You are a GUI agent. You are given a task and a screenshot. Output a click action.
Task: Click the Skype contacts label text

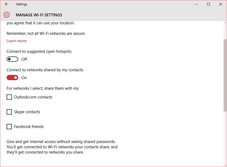pyautogui.click(x=27, y=112)
